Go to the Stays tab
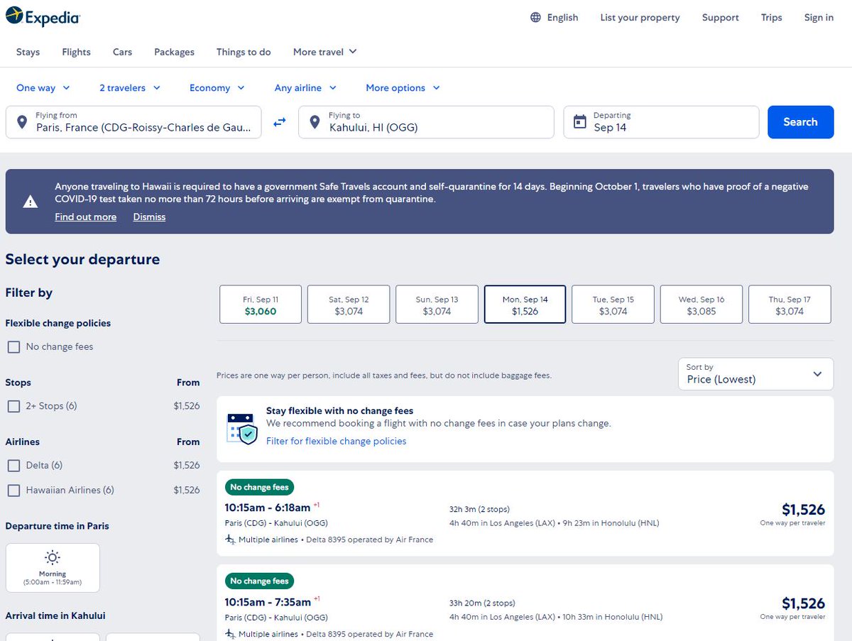This screenshot has height=641, width=852. point(28,52)
